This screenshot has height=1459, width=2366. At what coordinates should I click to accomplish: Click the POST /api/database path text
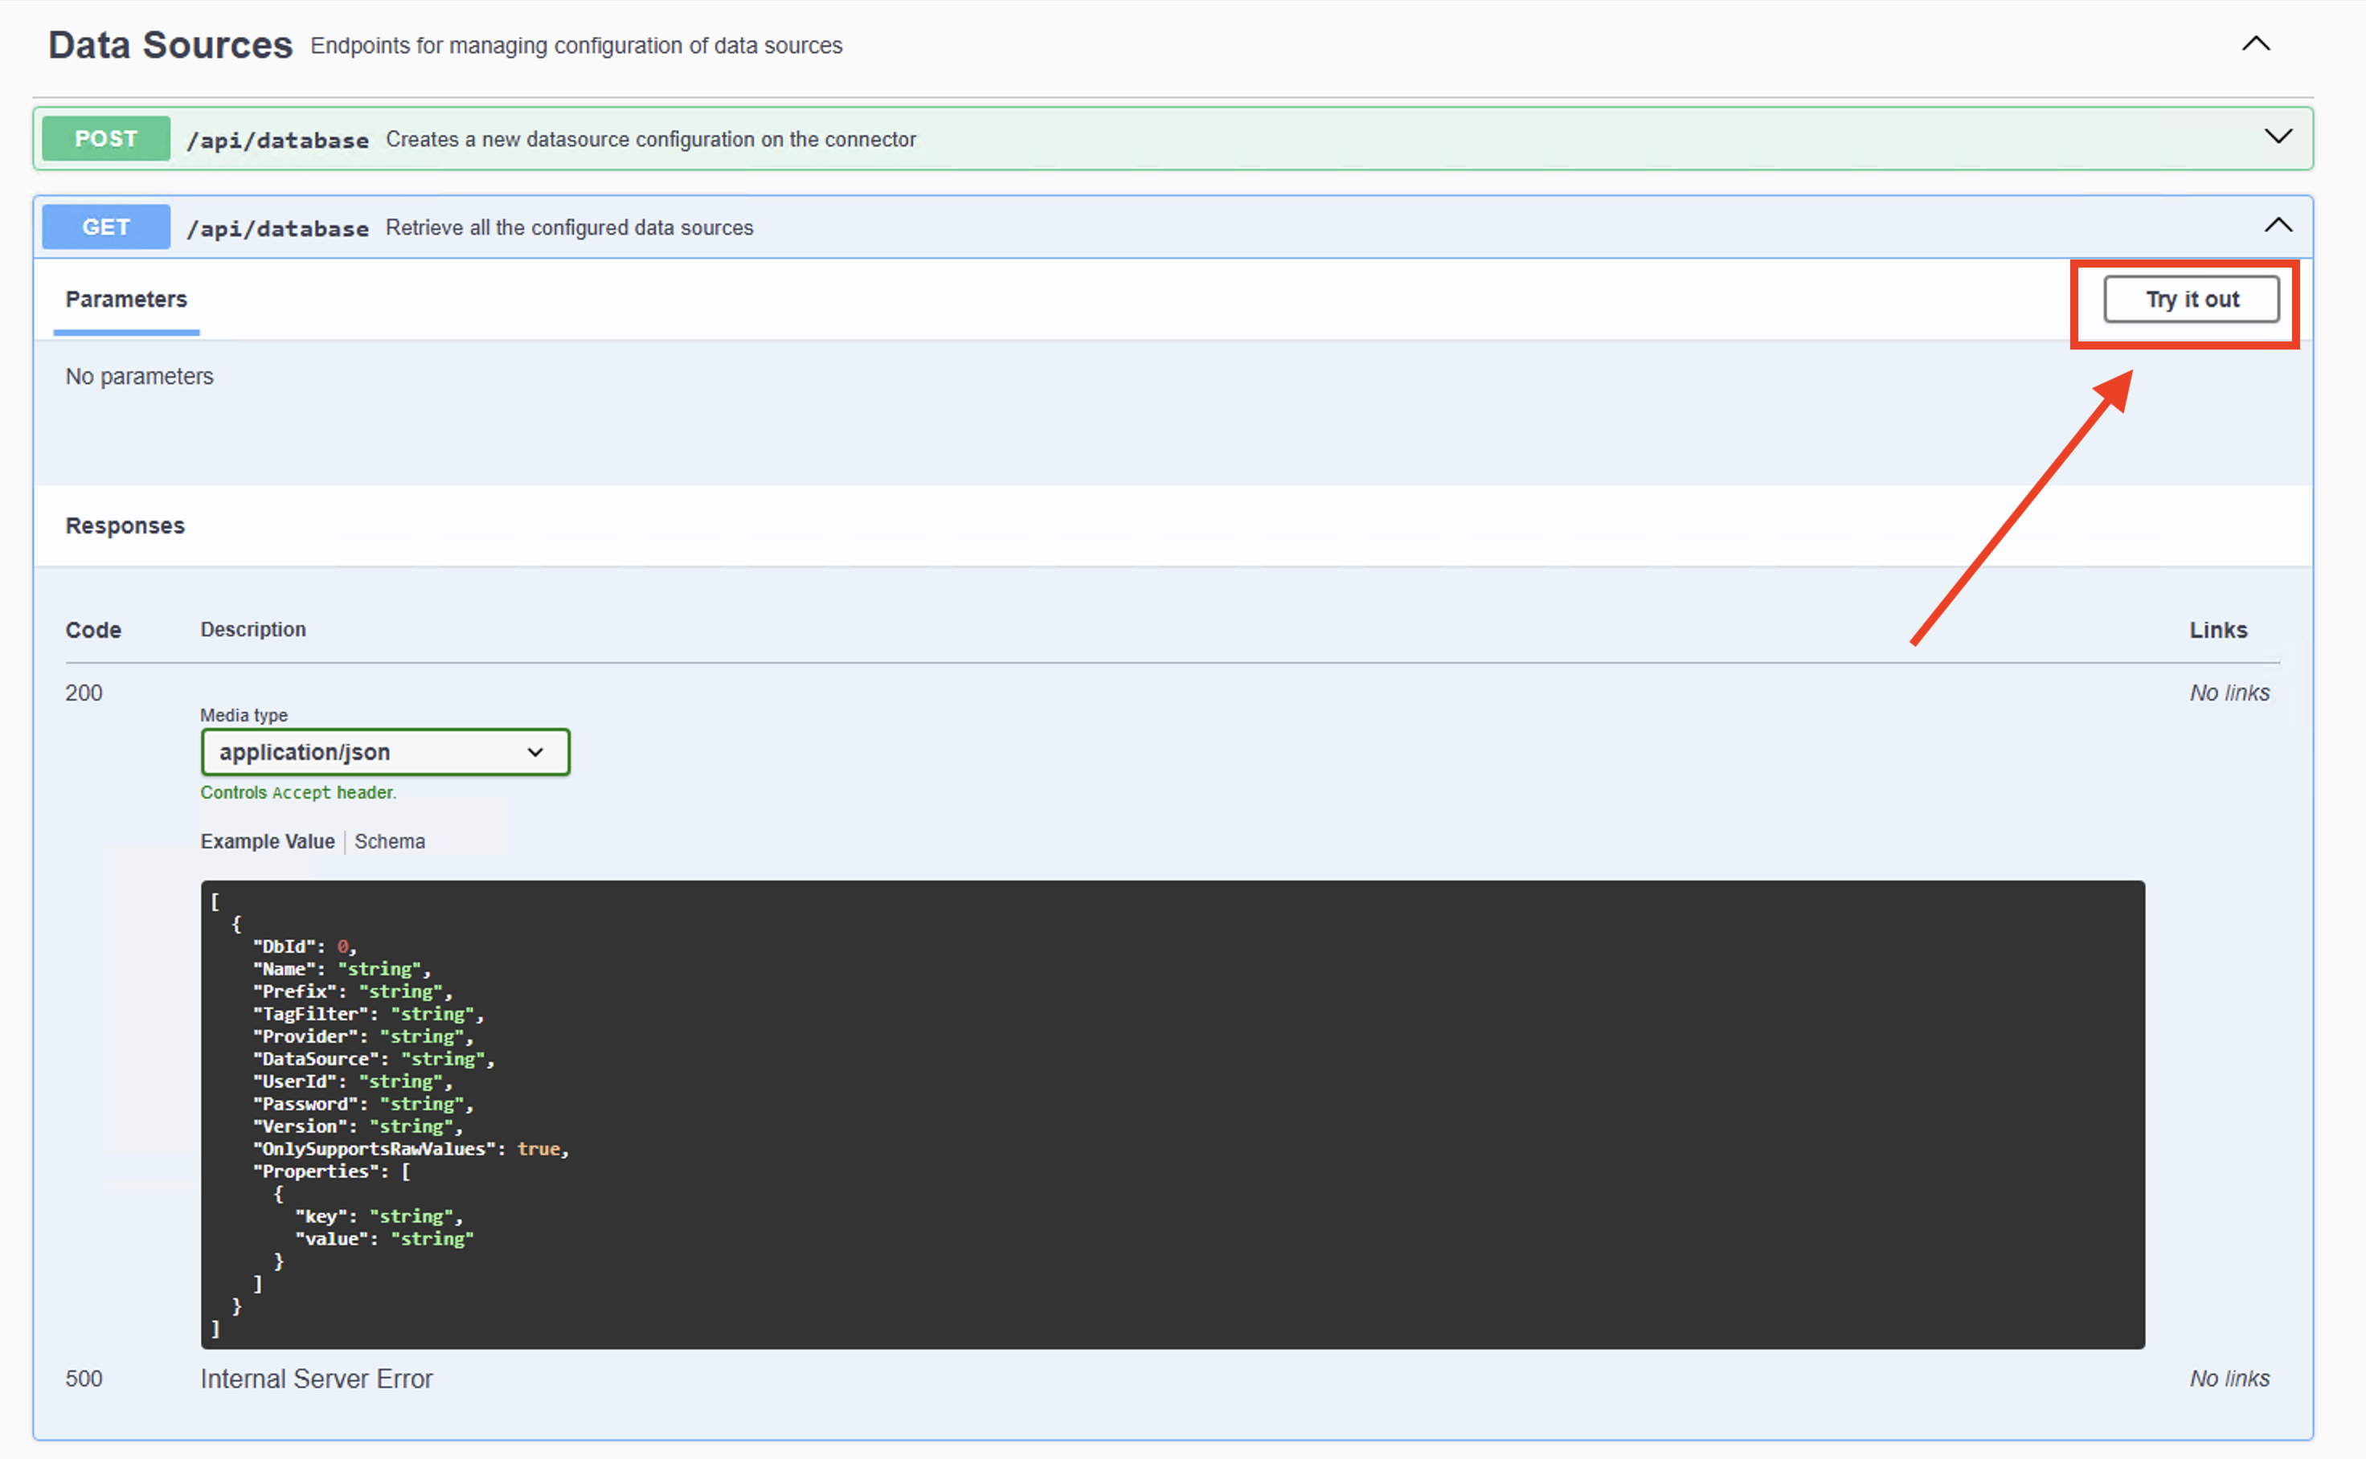277,140
